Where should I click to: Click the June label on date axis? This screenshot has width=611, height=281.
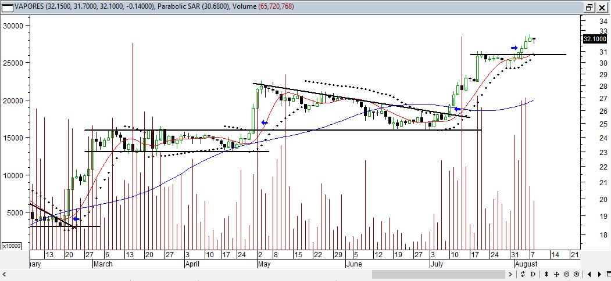tap(354, 264)
